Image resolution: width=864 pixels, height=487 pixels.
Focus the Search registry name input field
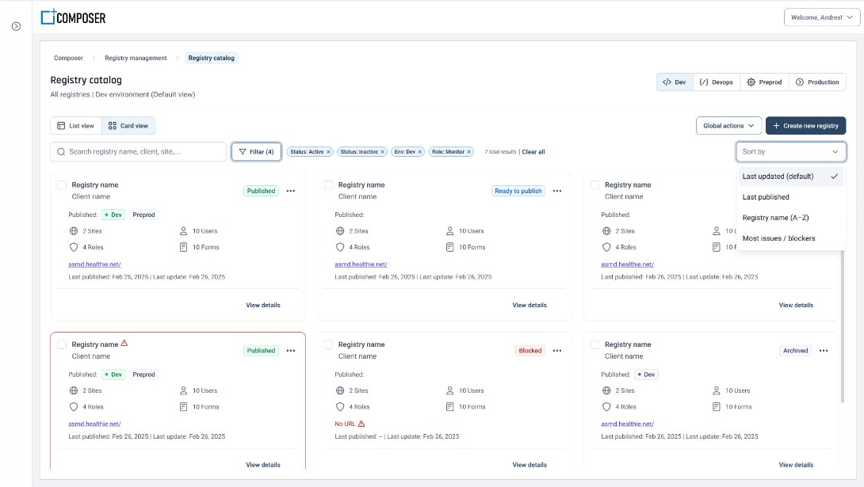(x=138, y=152)
